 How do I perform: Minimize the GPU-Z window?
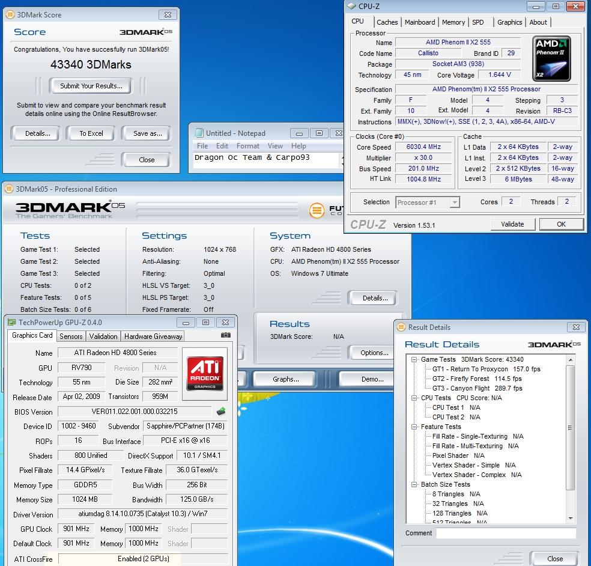186,323
